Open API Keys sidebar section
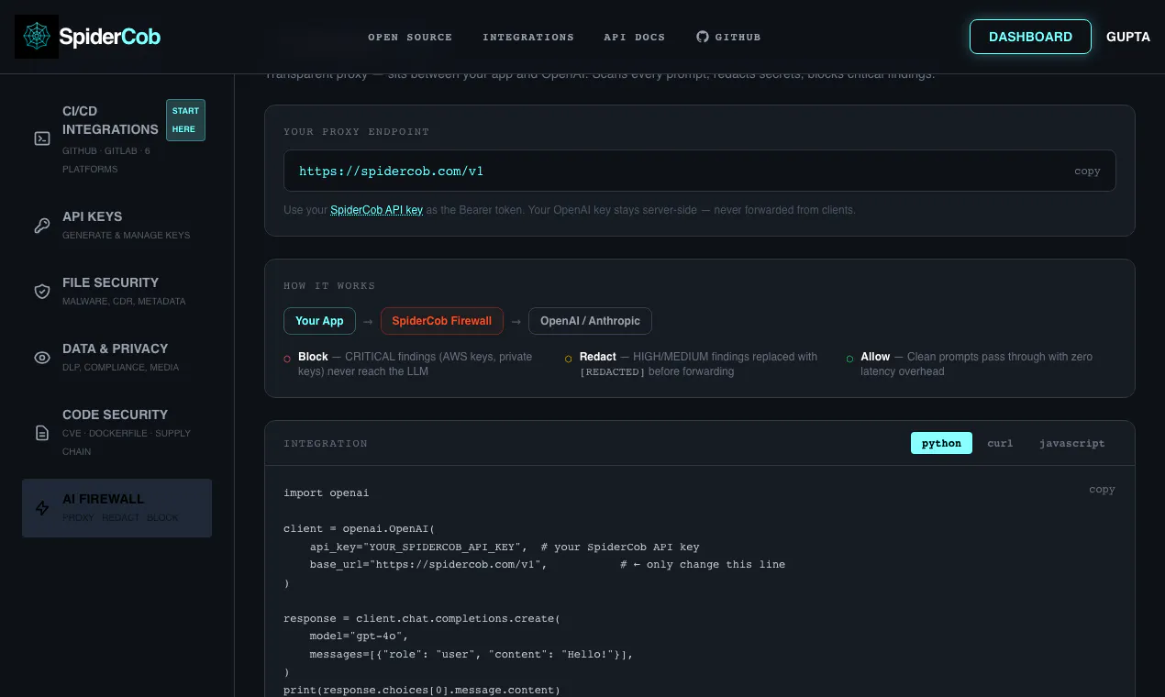The image size is (1165, 697). coord(116,226)
